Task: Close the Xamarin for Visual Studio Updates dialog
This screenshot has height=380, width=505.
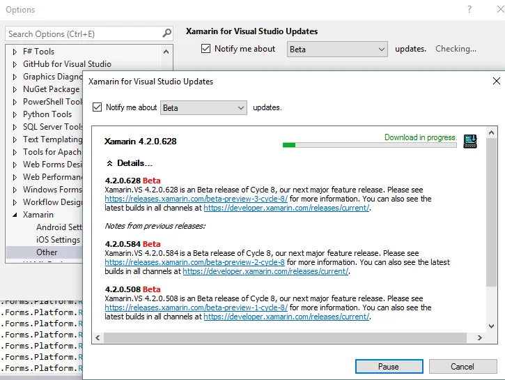Action: pos(497,81)
